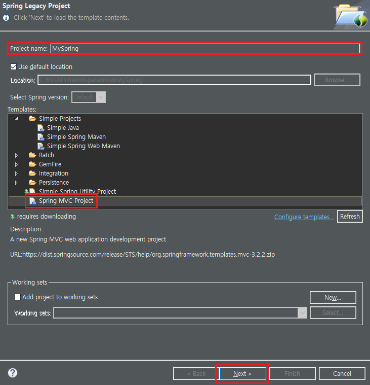Click the Finish button
This screenshot has width=370, height=385.
click(x=292, y=374)
